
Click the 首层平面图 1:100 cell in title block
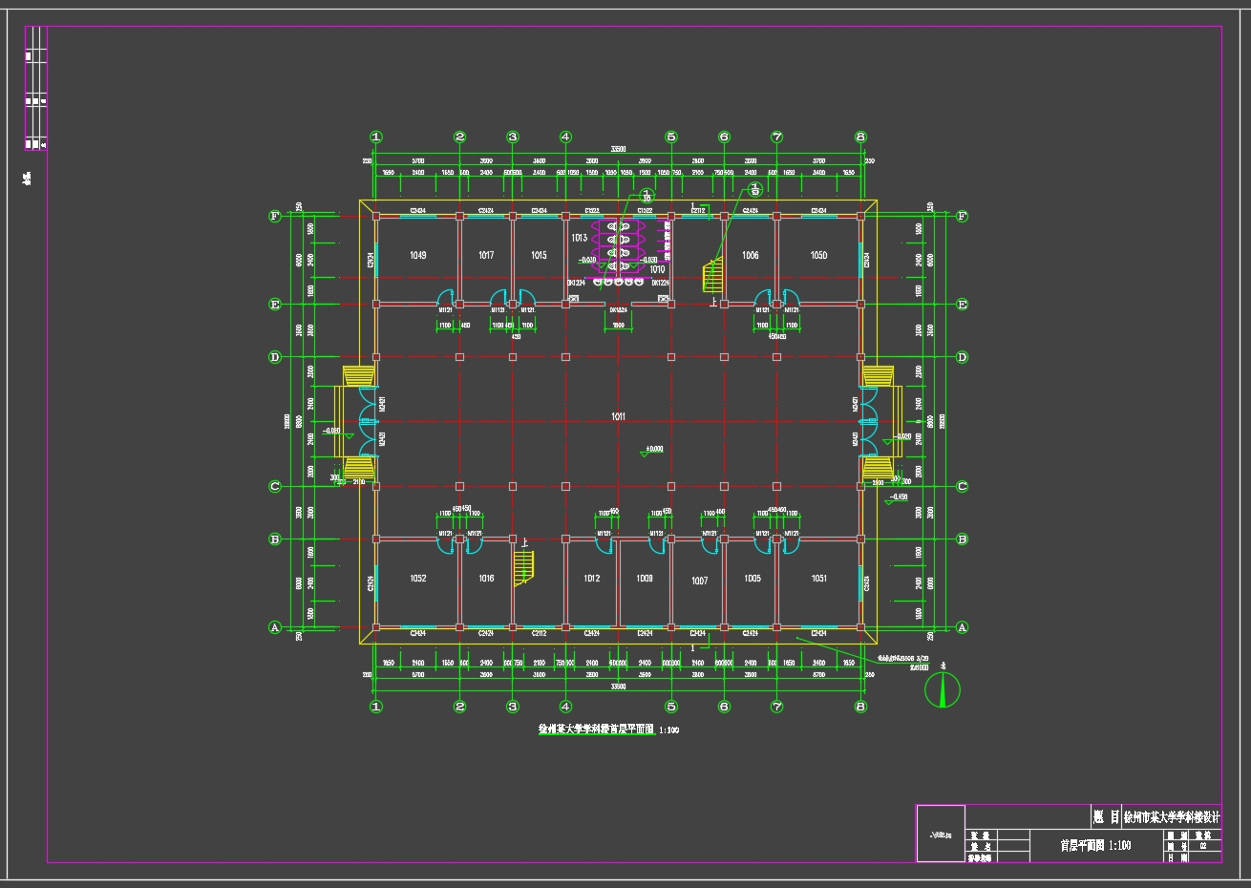coord(1095,846)
